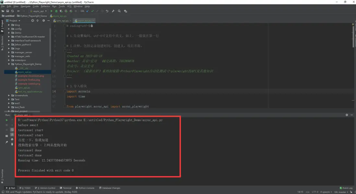The height and width of the screenshot is (194, 356).
Task: Click the Git update project blue arrow
Action: (x=88, y=11)
